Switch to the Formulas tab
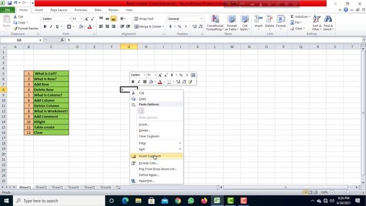This screenshot has width=366, height=206. click(x=81, y=10)
